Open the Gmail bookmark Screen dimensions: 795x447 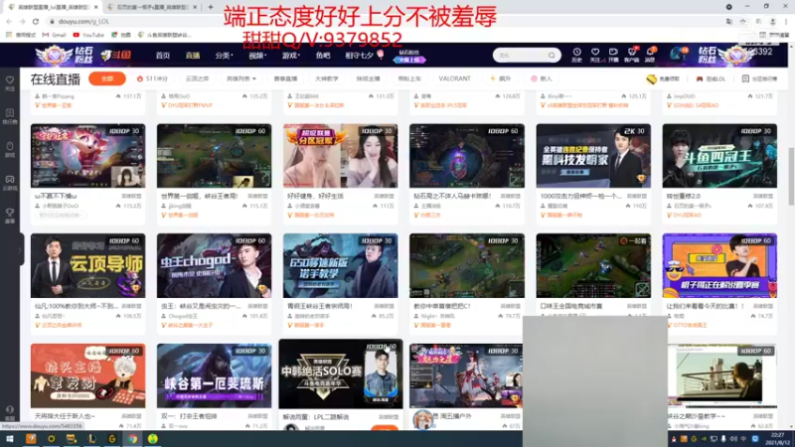coord(55,35)
